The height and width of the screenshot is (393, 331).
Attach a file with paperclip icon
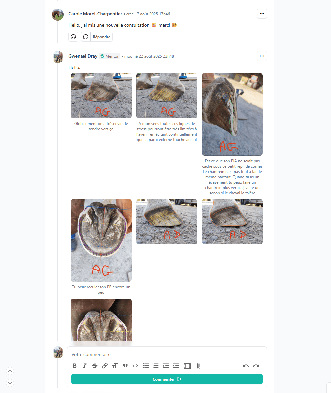click(x=199, y=366)
